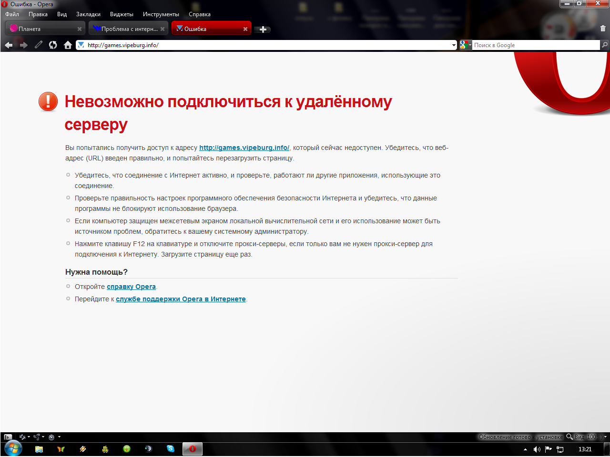Close the Проблема с интерн... tab

tap(163, 29)
